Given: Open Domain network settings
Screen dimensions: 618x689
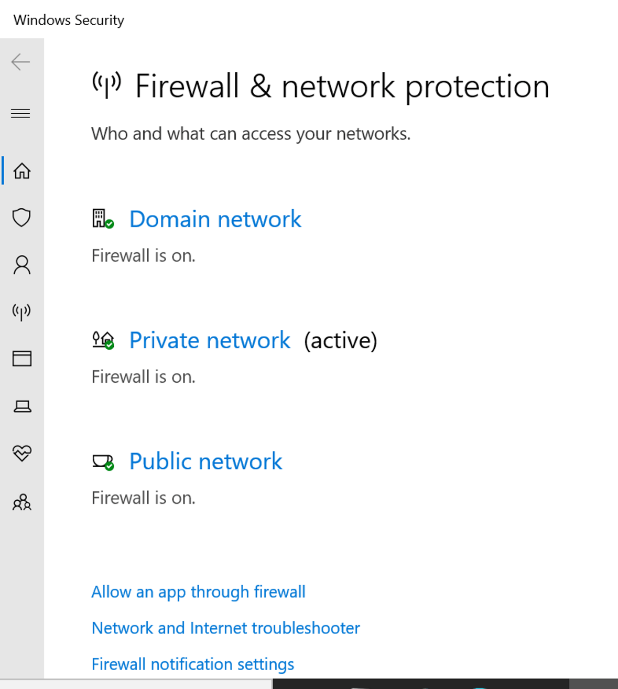Looking at the screenshot, I should tap(215, 219).
